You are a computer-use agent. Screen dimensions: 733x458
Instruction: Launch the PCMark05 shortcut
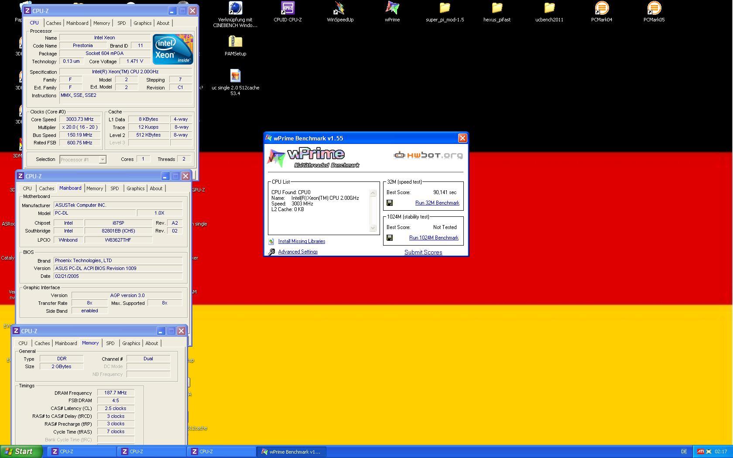coord(654,9)
